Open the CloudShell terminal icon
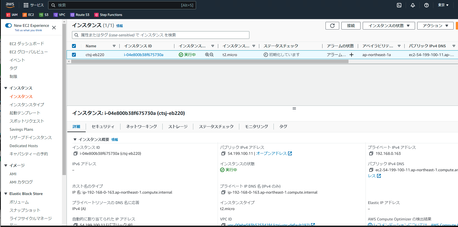The image size is (458, 227). click(x=399, y=5)
